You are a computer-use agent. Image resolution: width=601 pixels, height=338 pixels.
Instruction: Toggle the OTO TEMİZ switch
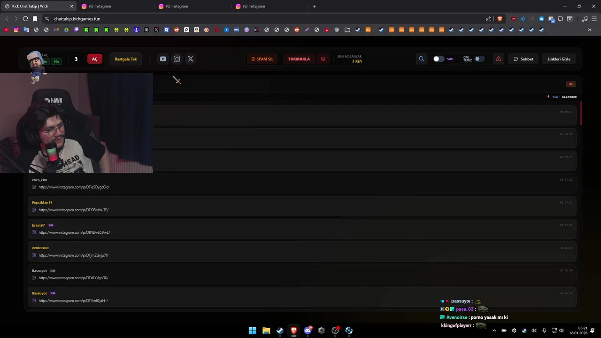pos(479,59)
